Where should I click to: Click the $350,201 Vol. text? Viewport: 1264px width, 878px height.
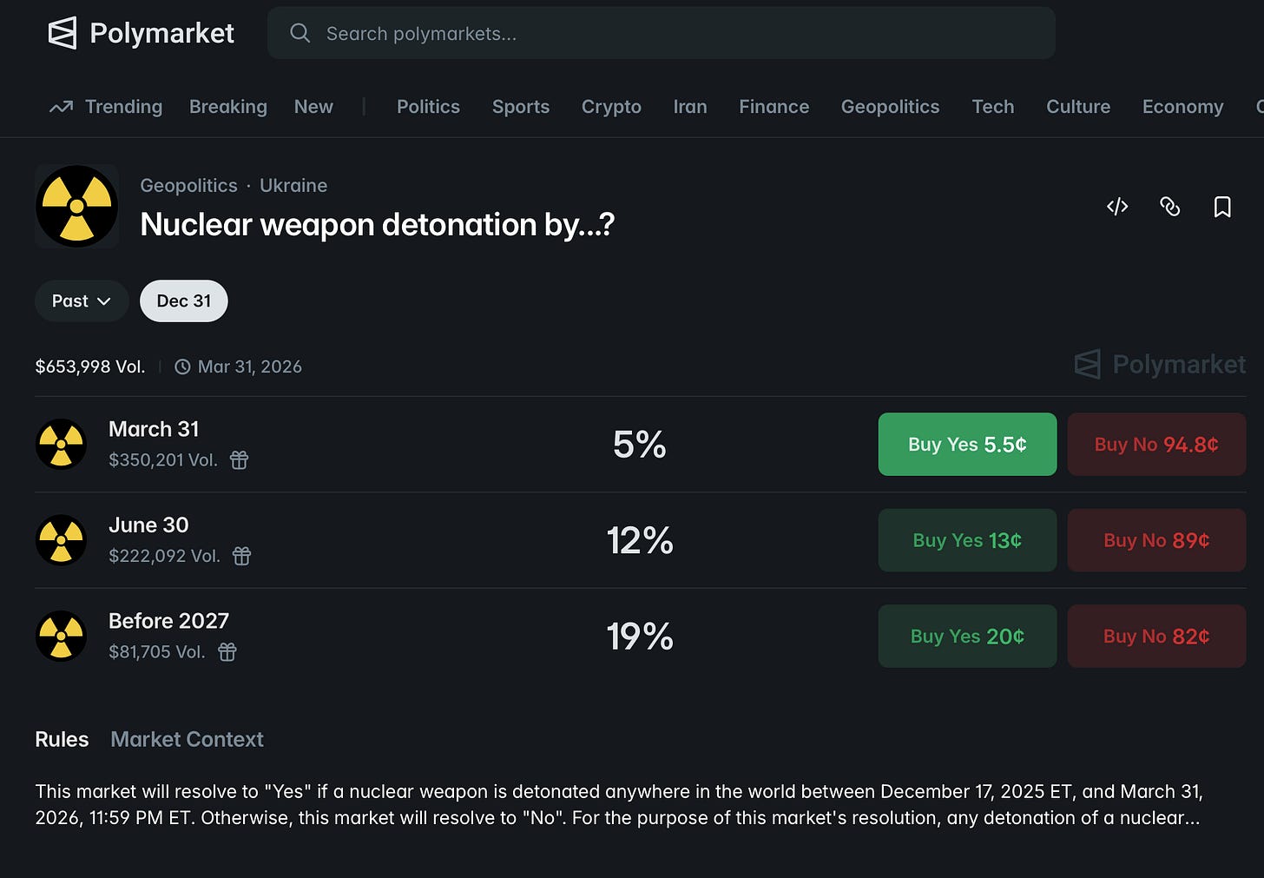[x=163, y=460]
